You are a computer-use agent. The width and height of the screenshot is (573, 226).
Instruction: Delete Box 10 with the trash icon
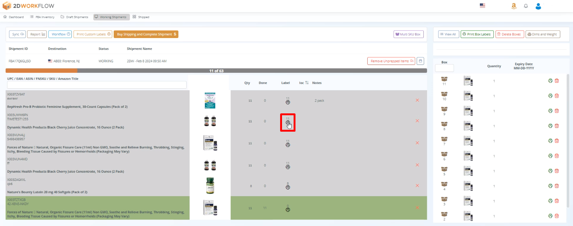click(557, 95)
